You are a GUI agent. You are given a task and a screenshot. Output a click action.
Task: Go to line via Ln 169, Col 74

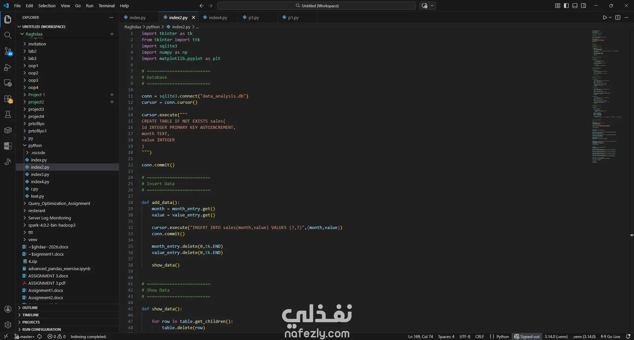point(420,336)
